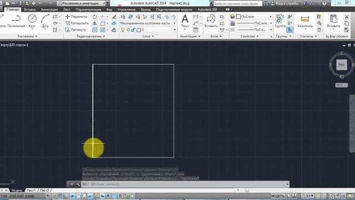The image size is (355, 200).
Task: Click Вставить in the Блок panel
Action: click(x=211, y=21)
